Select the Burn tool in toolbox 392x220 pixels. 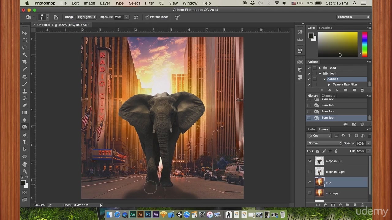click(x=24, y=127)
